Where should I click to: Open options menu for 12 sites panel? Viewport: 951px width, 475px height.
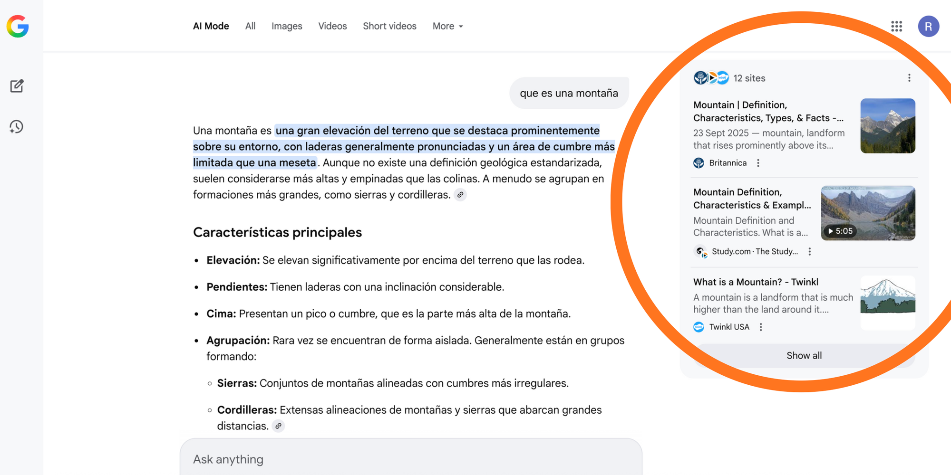(909, 78)
